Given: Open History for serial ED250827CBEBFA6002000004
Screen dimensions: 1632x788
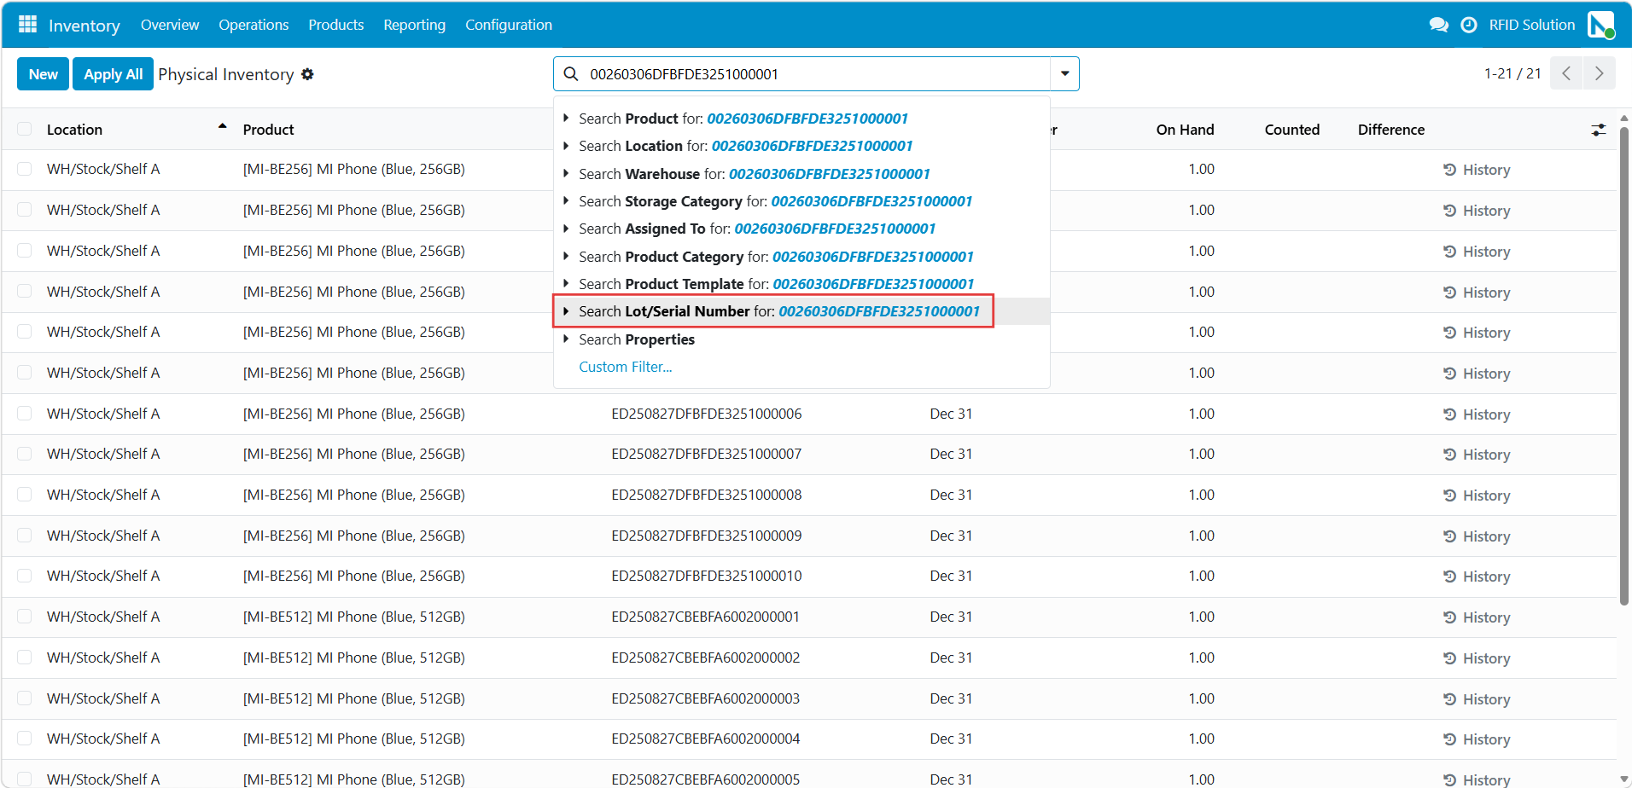Looking at the screenshot, I should (1477, 739).
